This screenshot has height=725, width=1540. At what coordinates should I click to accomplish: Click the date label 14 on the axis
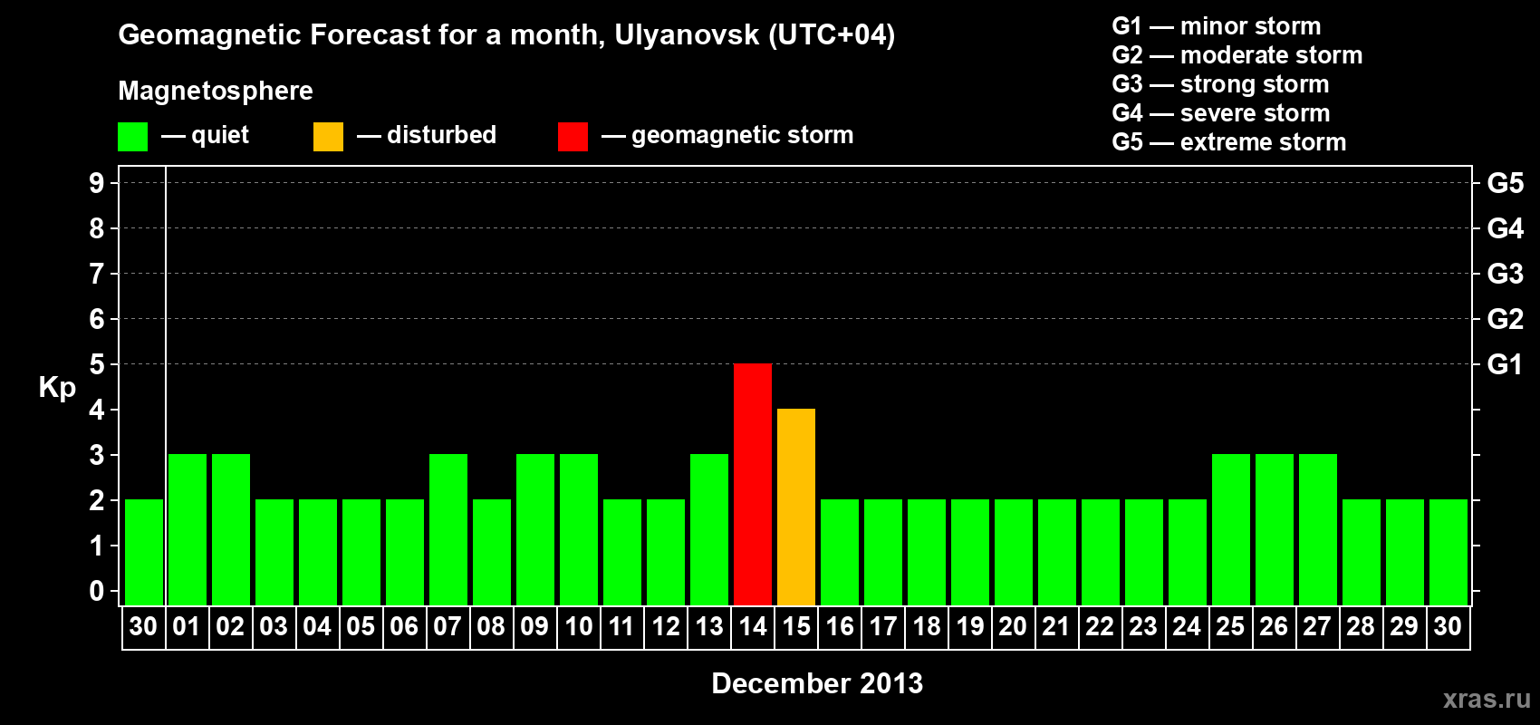click(x=753, y=626)
